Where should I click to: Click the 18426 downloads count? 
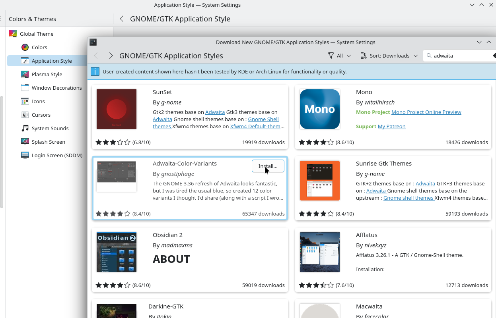click(467, 142)
